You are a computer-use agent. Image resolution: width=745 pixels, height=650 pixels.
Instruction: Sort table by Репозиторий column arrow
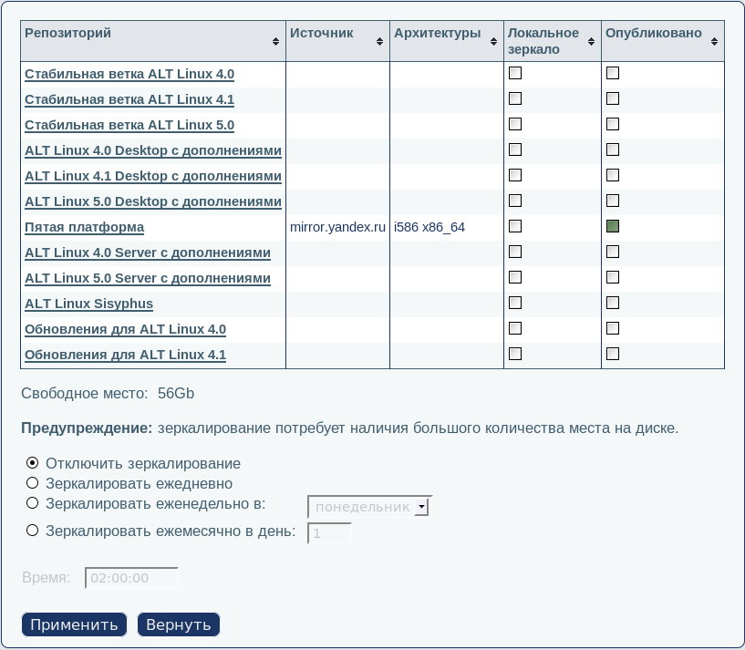pos(276,42)
